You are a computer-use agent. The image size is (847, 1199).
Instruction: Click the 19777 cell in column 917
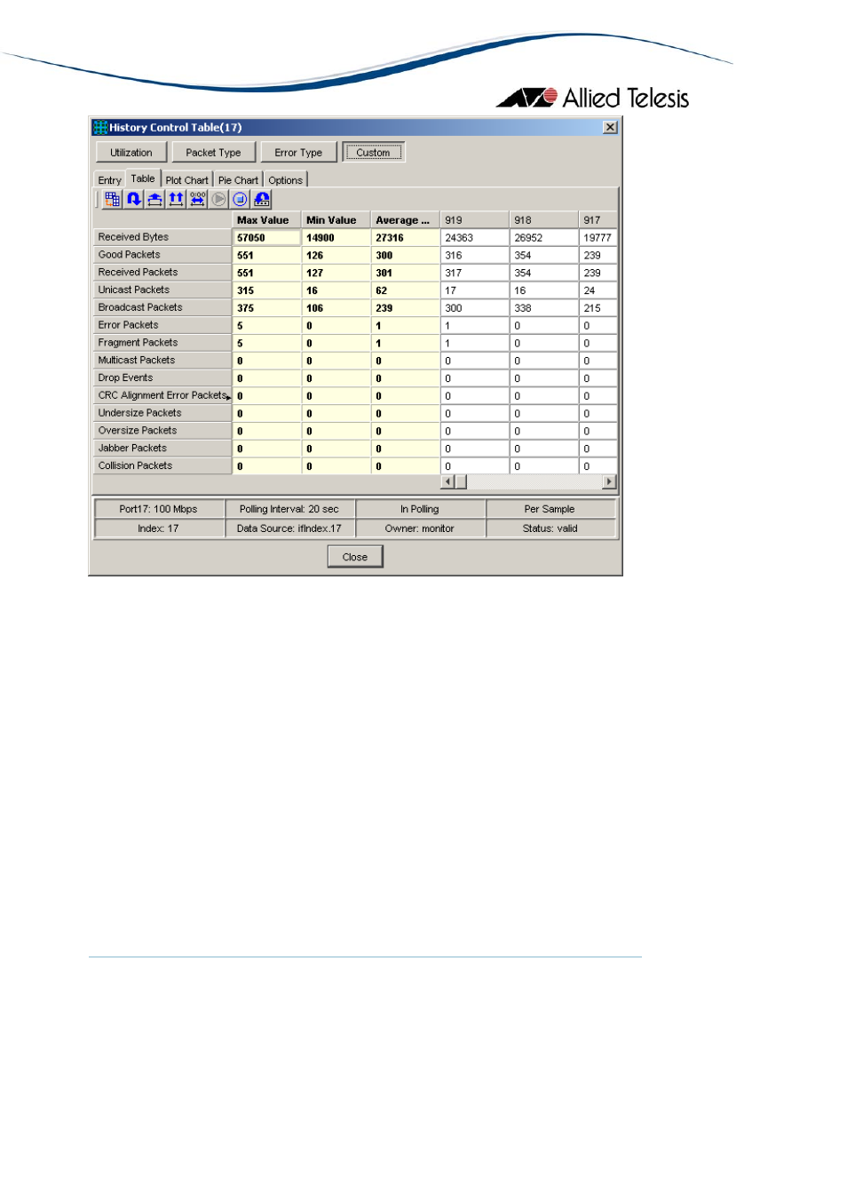click(x=598, y=238)
